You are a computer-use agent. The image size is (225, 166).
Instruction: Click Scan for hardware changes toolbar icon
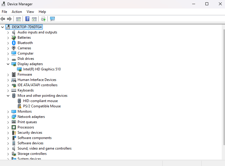[x=52, y=19]
